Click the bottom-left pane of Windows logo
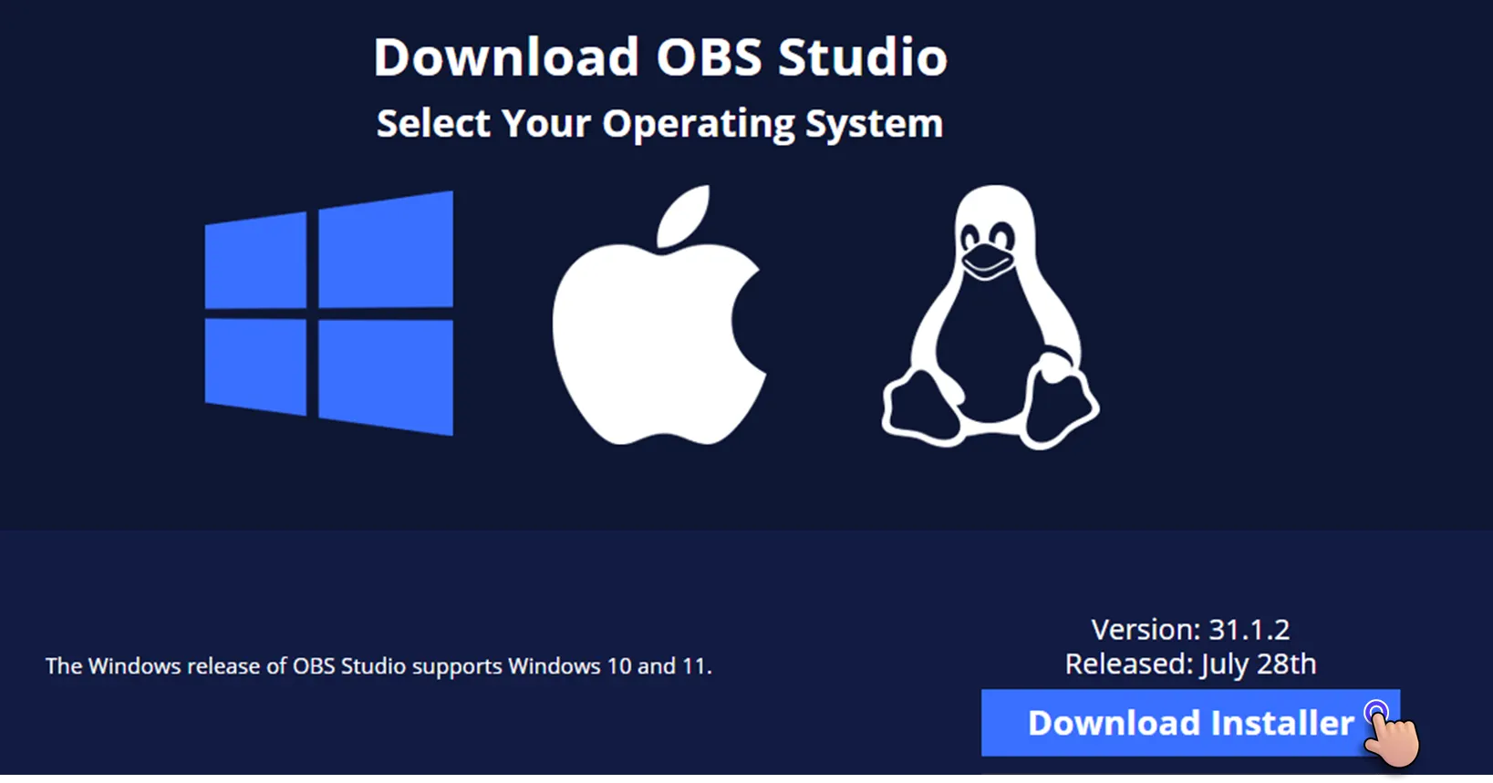Screen dimensions: 1493x783 point(255,366)
